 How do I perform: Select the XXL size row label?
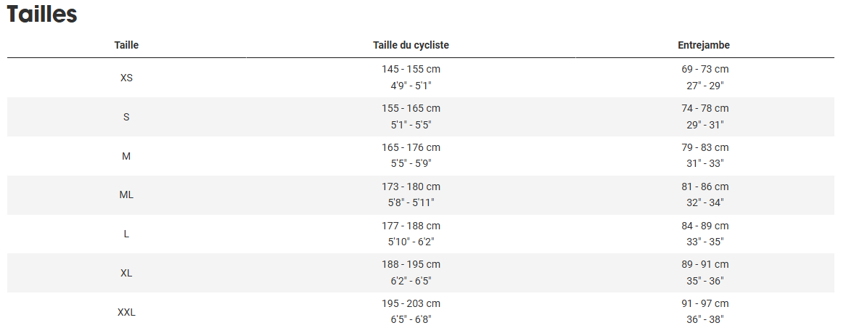(126, 313)
